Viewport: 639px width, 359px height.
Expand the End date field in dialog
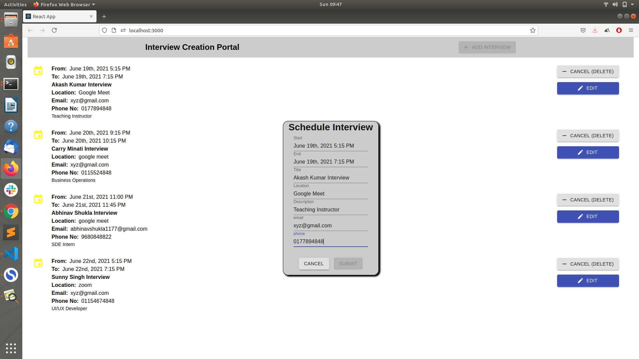pyautogui.click(x=330, y=161)
